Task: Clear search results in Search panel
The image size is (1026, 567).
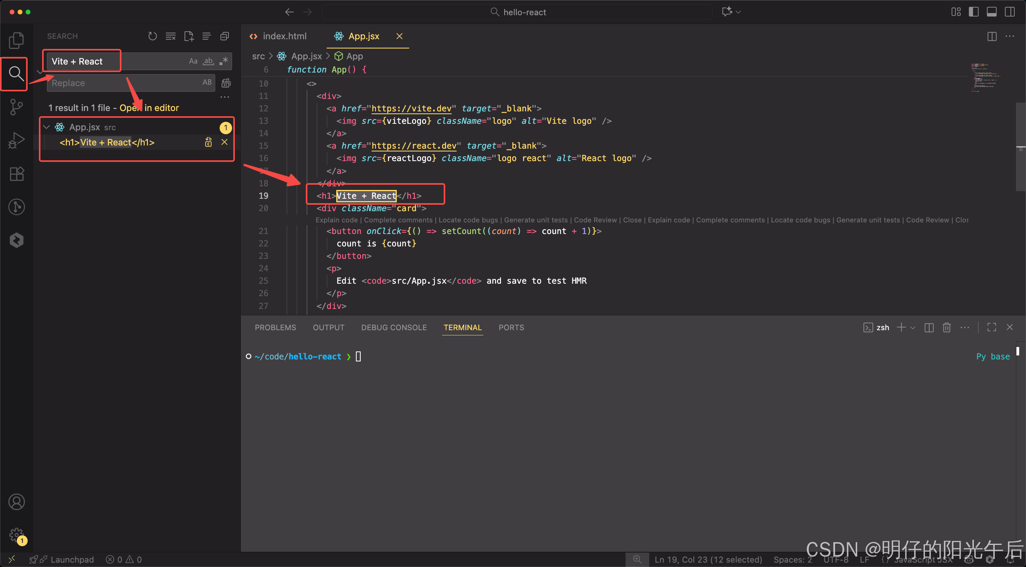Action: click(x=171, y=36)
